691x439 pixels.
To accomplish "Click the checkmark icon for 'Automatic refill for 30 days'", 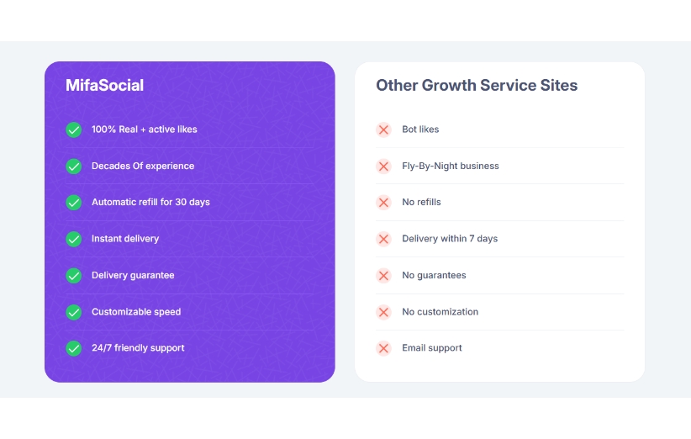I will point(74,203).
